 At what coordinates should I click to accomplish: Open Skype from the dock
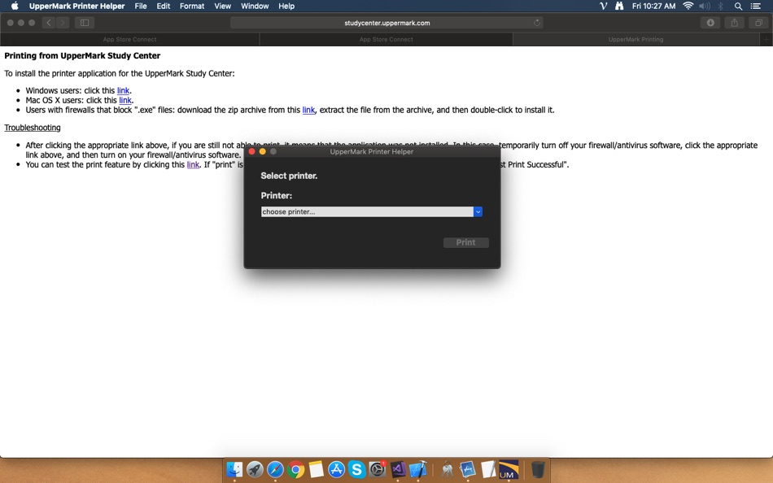tap(356, 469)
